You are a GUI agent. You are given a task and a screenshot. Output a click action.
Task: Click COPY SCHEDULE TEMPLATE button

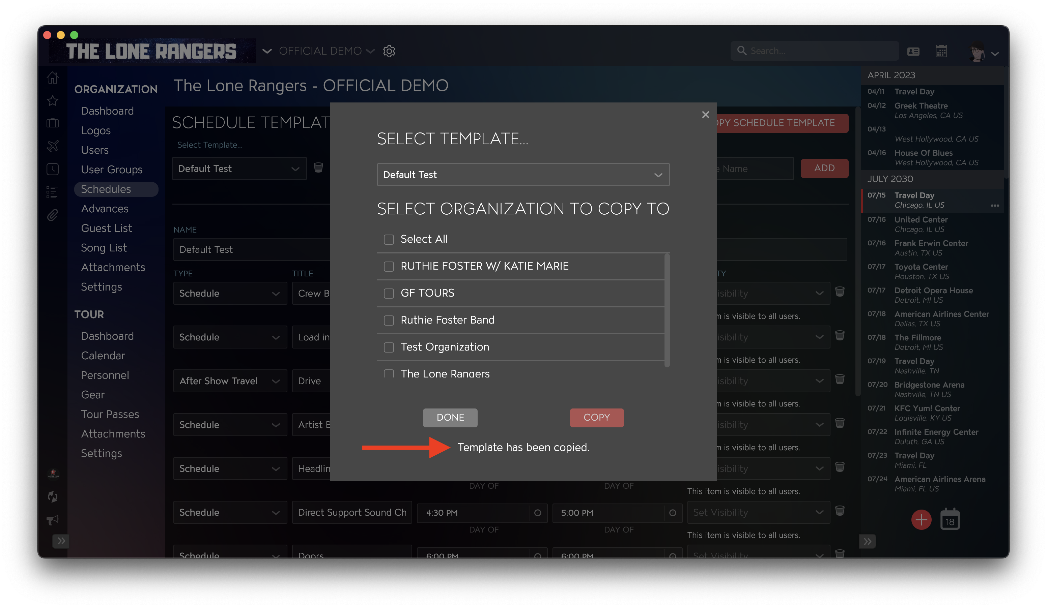[782, 123]
